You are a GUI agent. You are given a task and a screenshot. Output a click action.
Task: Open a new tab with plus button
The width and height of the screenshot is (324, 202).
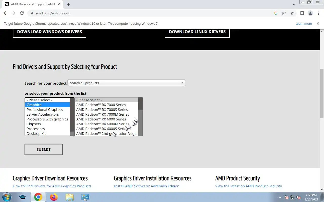point(68,4)
